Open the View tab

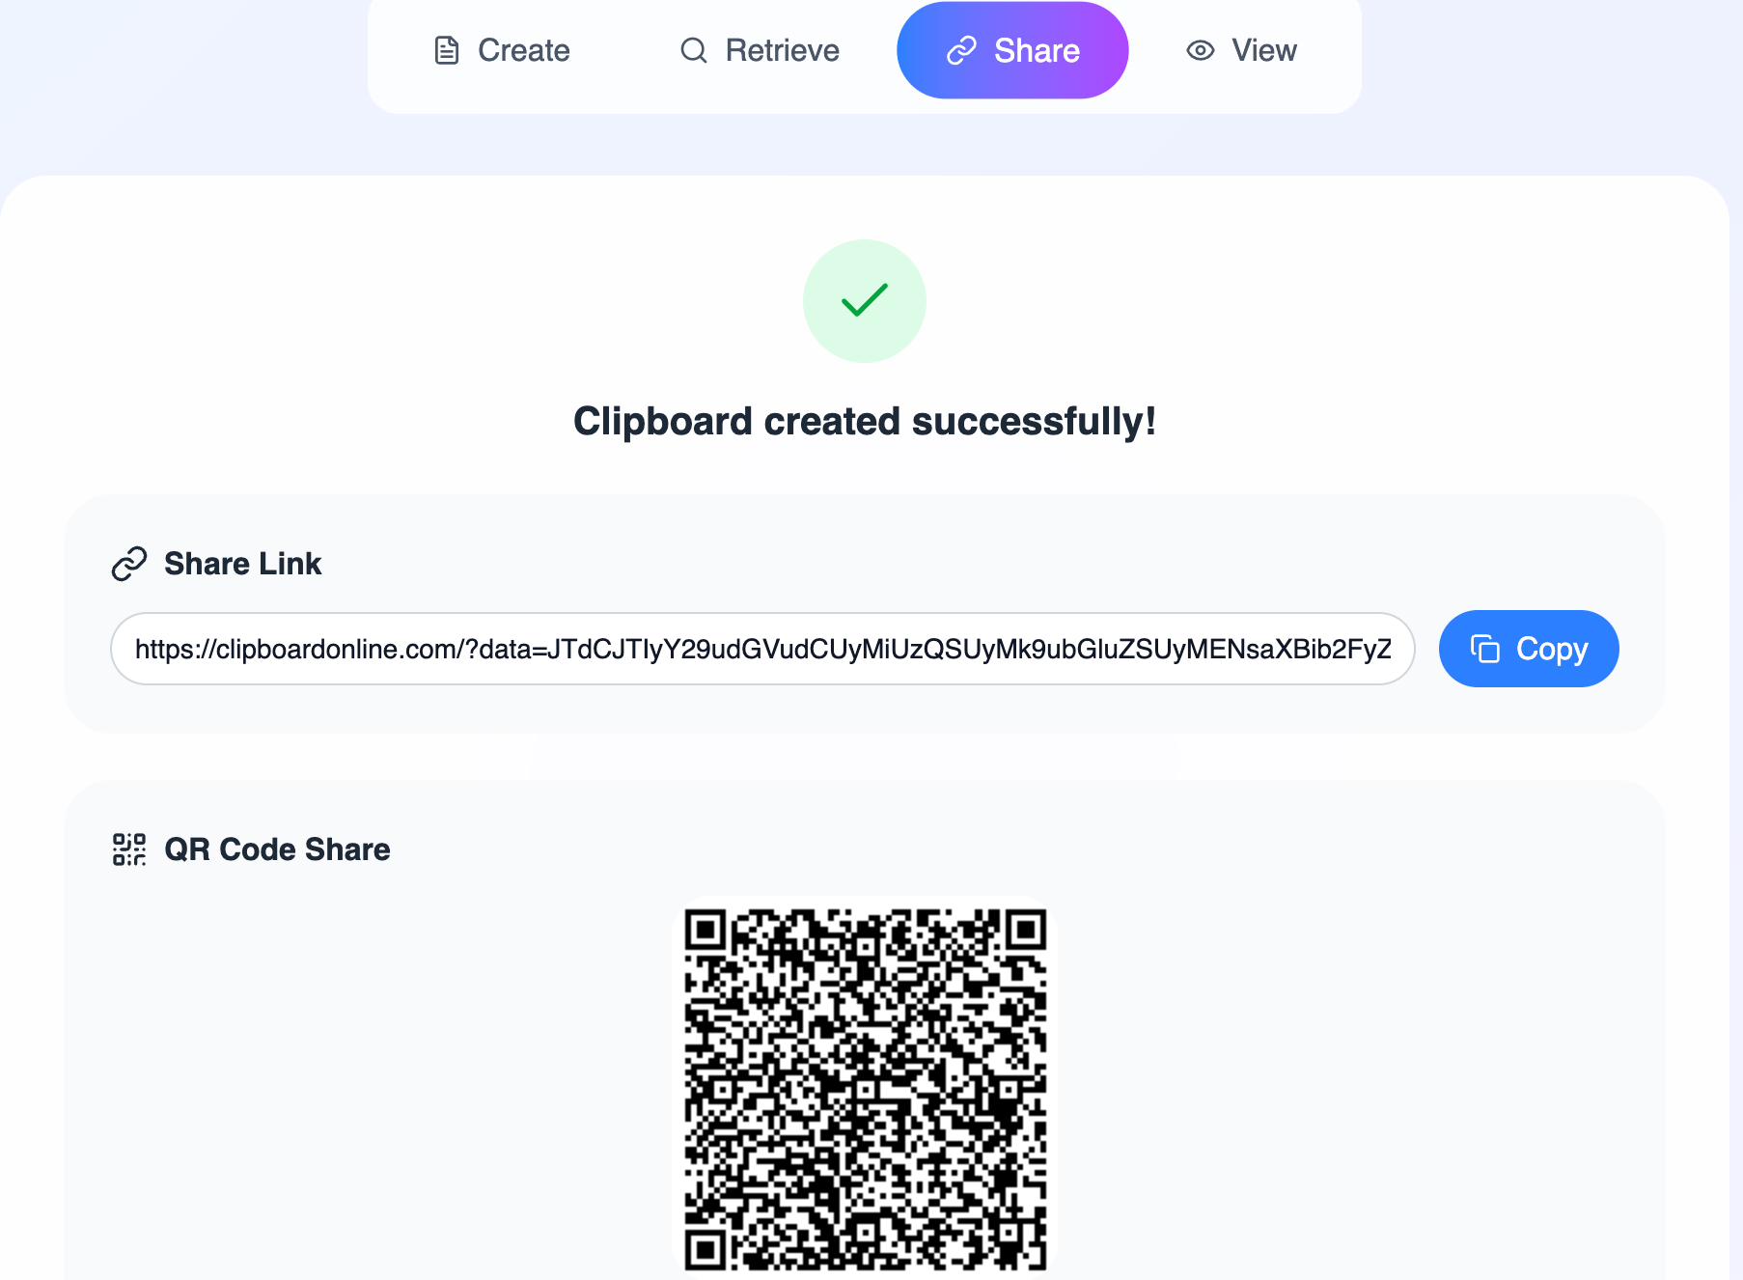point(1241,50)
